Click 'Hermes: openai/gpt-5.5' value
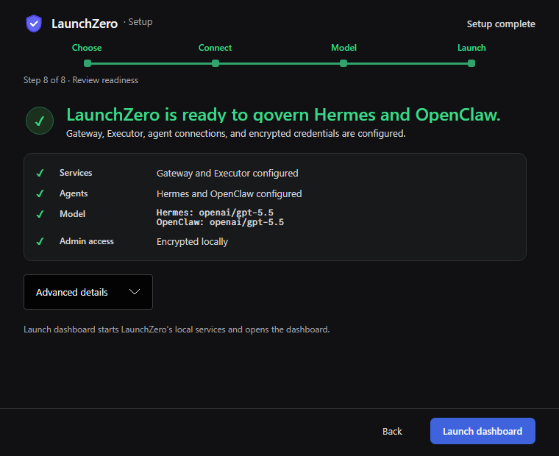The image size is (559, 456). [x=215, y=213]
